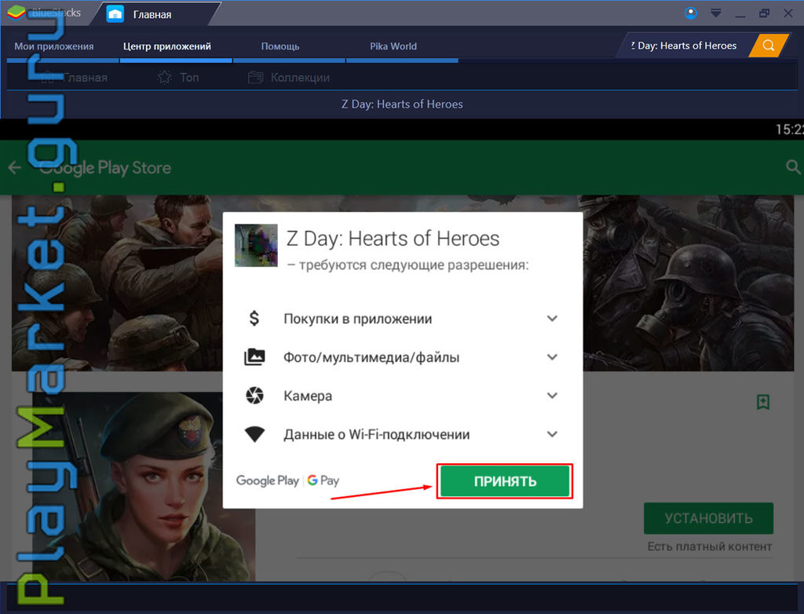Select the Центр приложений tab

coord(166,46)
